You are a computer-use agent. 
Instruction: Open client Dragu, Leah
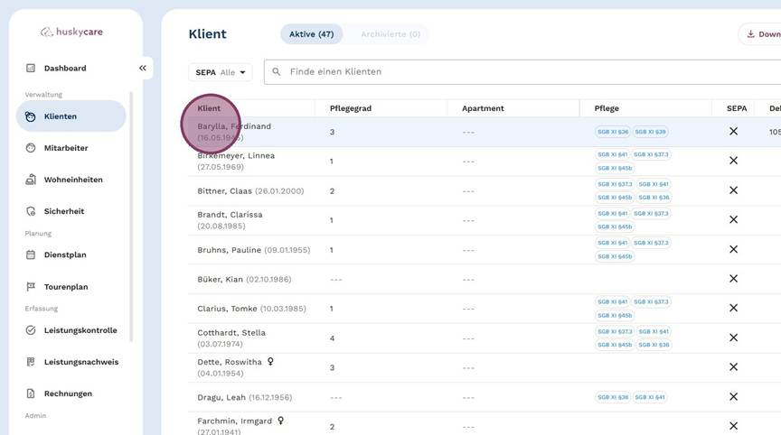(245, 397)
